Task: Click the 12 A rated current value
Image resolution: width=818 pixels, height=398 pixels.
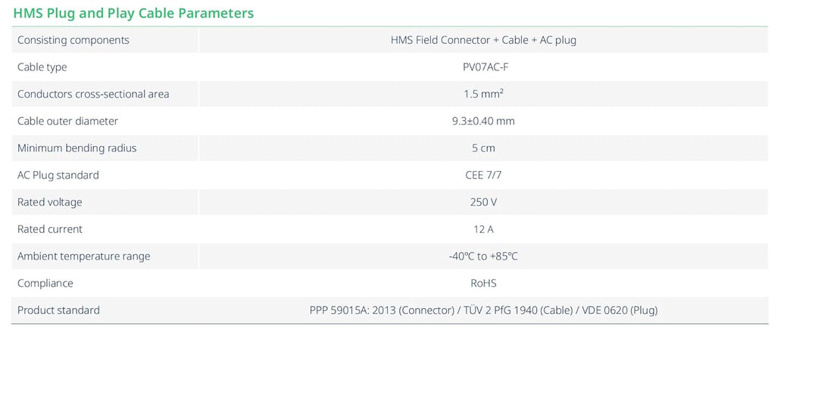Action: point(483,229)
